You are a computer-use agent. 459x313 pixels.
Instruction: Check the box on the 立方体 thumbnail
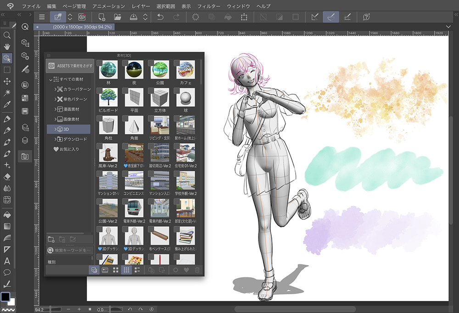tap(151, 91)
